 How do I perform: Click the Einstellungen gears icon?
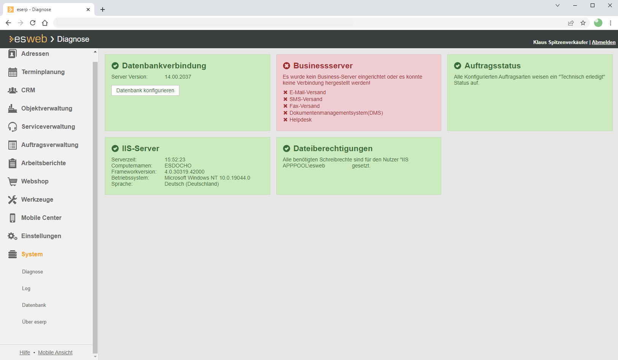pos(13,236)
